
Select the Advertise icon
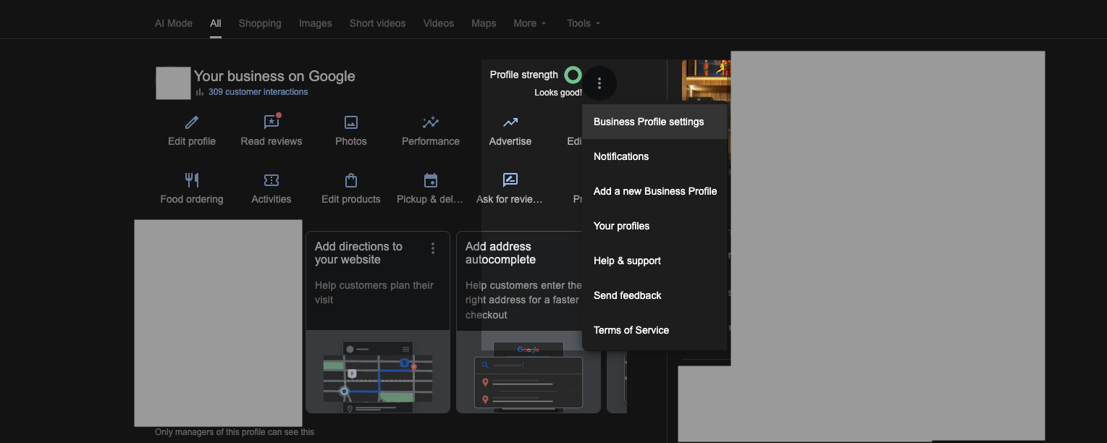pos(510,122)
